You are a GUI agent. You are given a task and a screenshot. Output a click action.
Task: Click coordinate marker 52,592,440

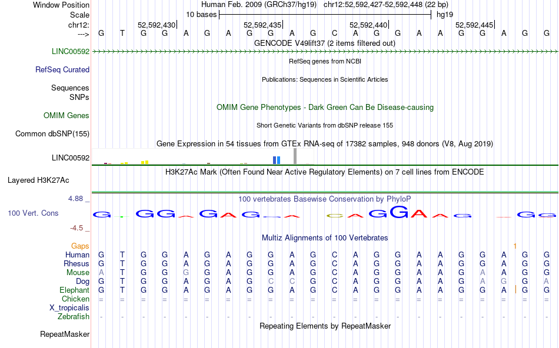coord(368,25)
